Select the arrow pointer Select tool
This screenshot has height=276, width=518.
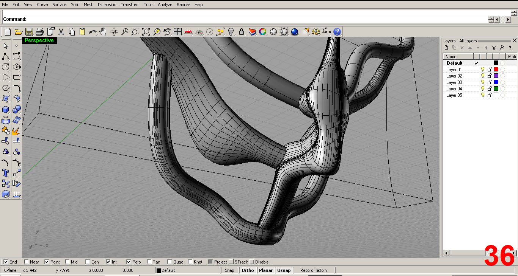coord(6,46)
